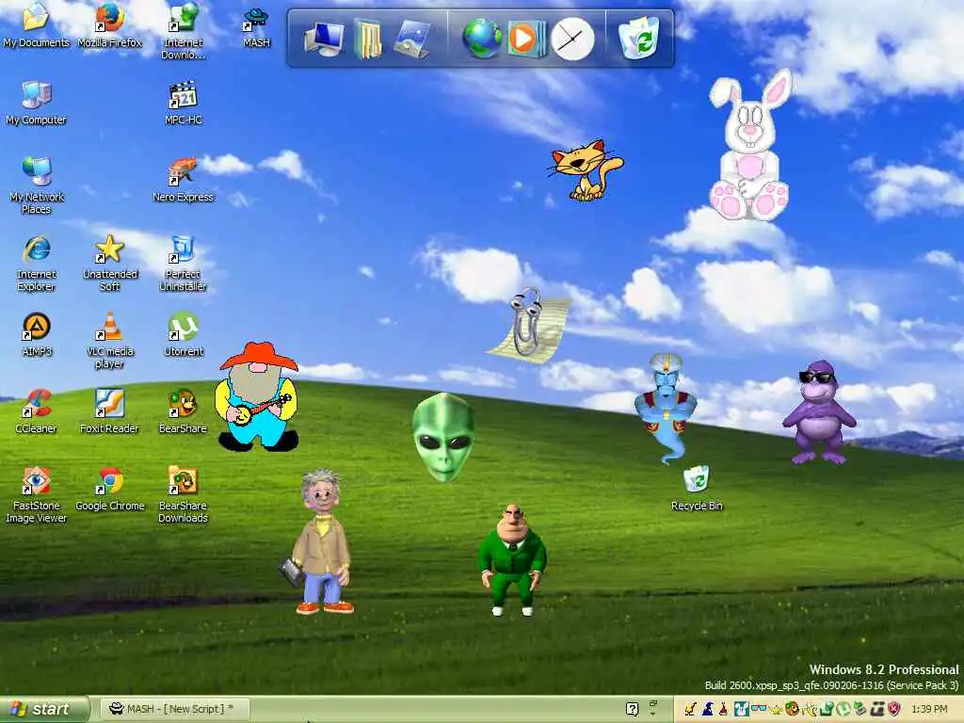The height and width of the screenshot is (723, 964).
Task: Select the My Computer desktop icon
Action: (x=36, y=103)
